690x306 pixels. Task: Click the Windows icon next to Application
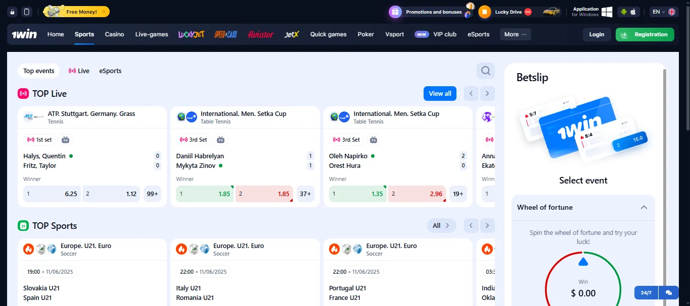click(607, 11)
